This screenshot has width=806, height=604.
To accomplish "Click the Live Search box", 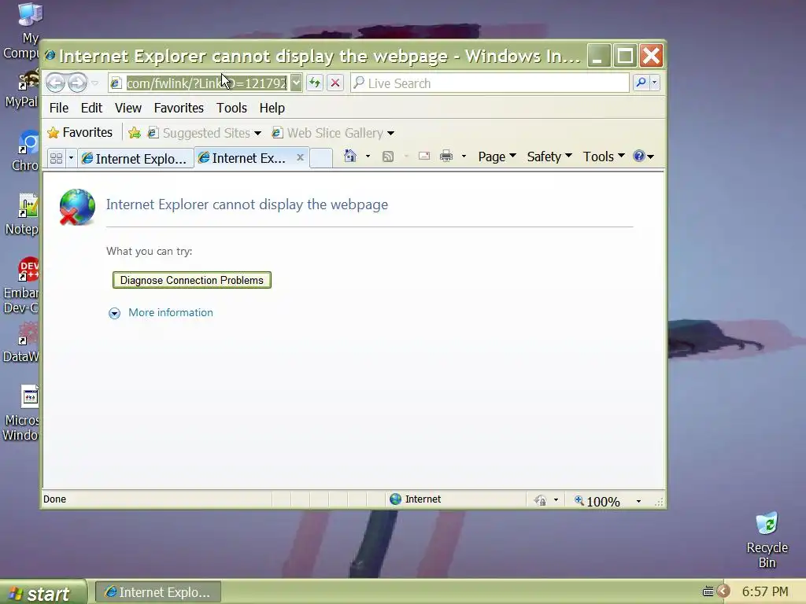I will click(x=490, y=83).
